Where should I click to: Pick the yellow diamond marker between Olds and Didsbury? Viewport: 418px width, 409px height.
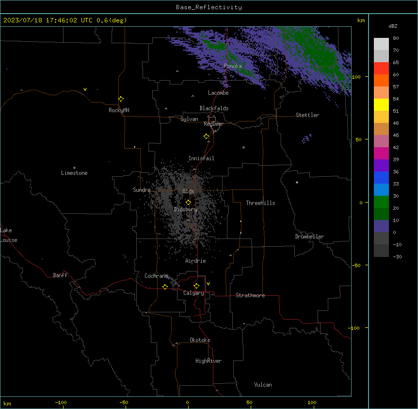(188, 203)
